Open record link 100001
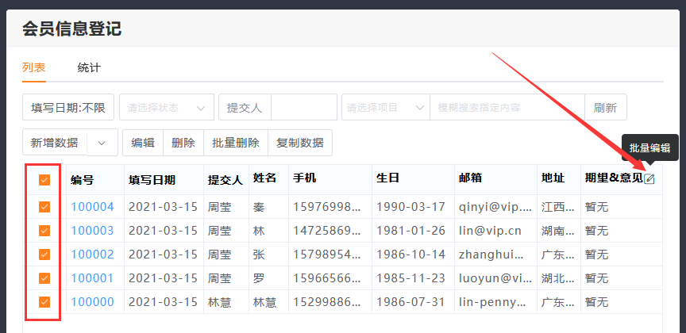The height and width of the screenshot is (333, 686). click(92, 278)
